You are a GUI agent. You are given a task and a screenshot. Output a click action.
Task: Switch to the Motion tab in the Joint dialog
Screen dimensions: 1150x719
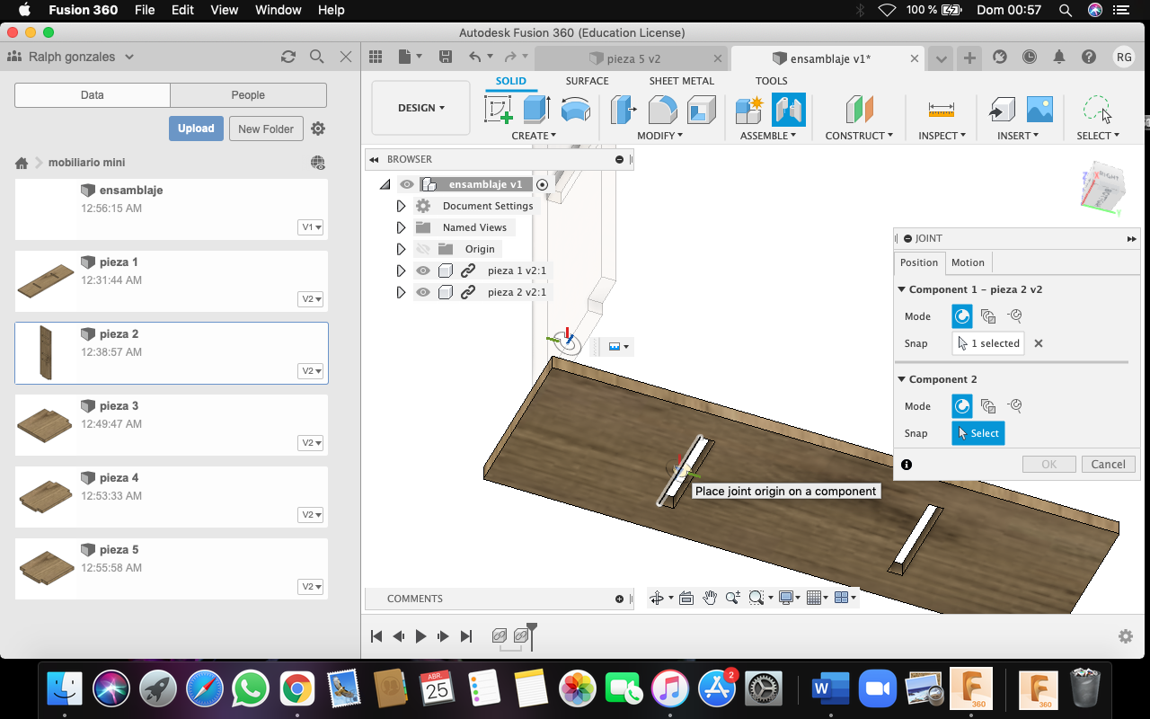968,262
